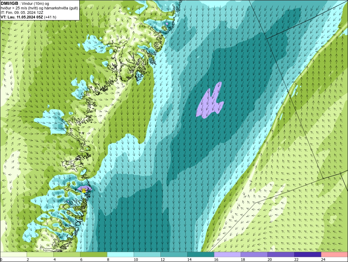Click the DMI/IGB title text
348x262 pixels.
pos(9,3)
